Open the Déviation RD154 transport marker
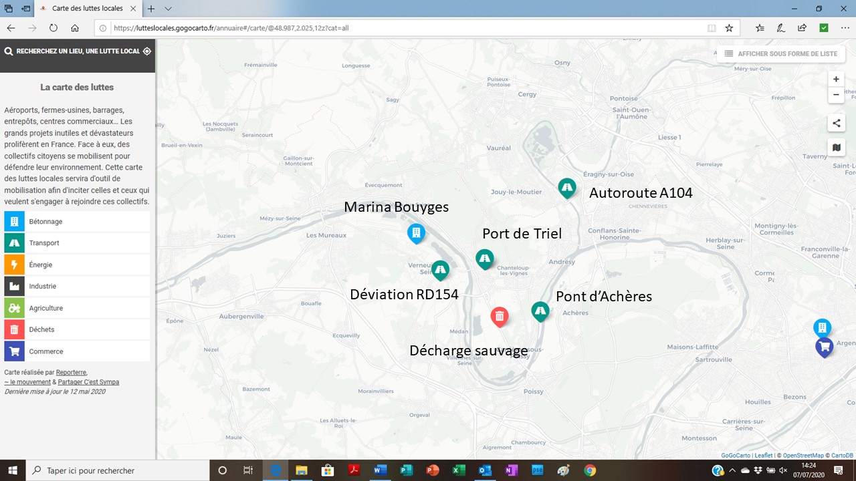Viewport: 856px width, 481px height. pyautogui.click(x=440, y=269)
